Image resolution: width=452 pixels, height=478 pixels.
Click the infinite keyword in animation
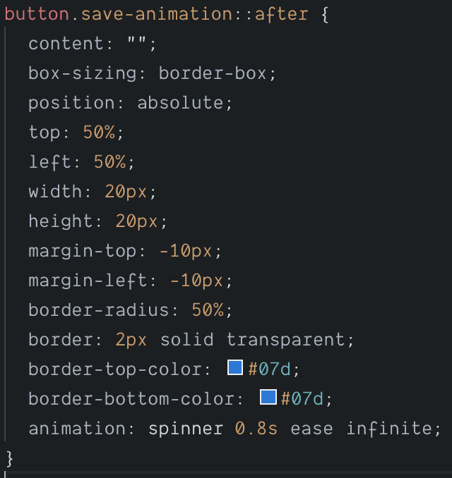coord(389,429)
